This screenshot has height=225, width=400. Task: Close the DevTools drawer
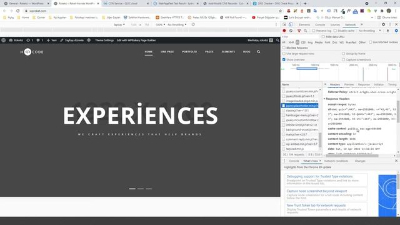[396, 161]
